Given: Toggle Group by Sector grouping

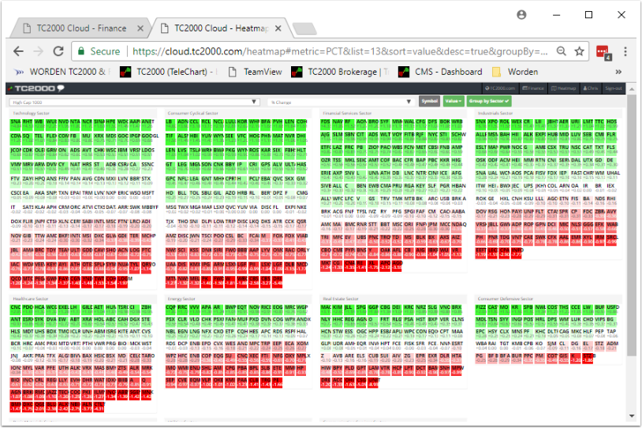Looking at the screenshot, I should (489, 101).
